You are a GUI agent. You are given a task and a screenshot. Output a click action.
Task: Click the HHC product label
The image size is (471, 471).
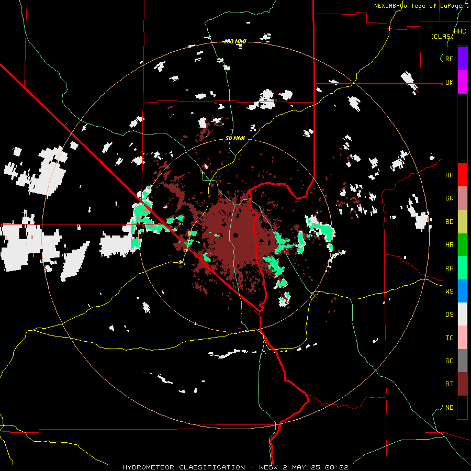(x=459, y=31)
